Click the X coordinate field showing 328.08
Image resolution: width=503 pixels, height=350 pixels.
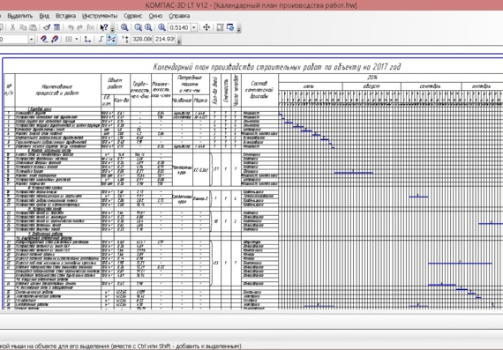141,40
